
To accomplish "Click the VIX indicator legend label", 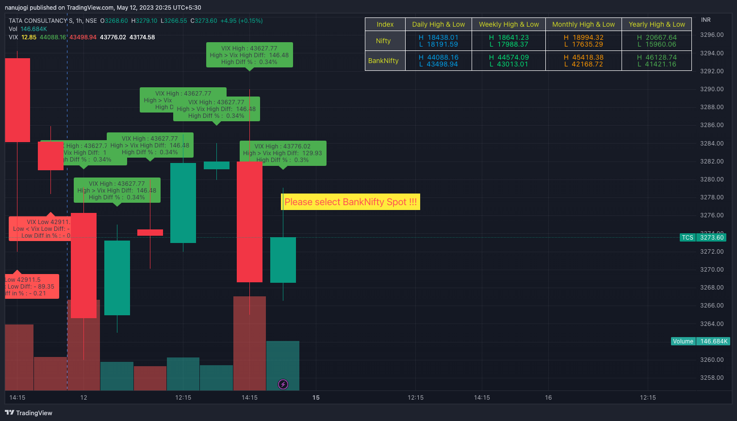I will click(x=14, y=37).
